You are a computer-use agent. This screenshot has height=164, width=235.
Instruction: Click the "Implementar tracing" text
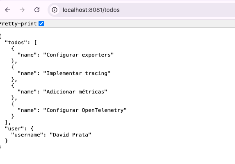(x=77, y=73)
